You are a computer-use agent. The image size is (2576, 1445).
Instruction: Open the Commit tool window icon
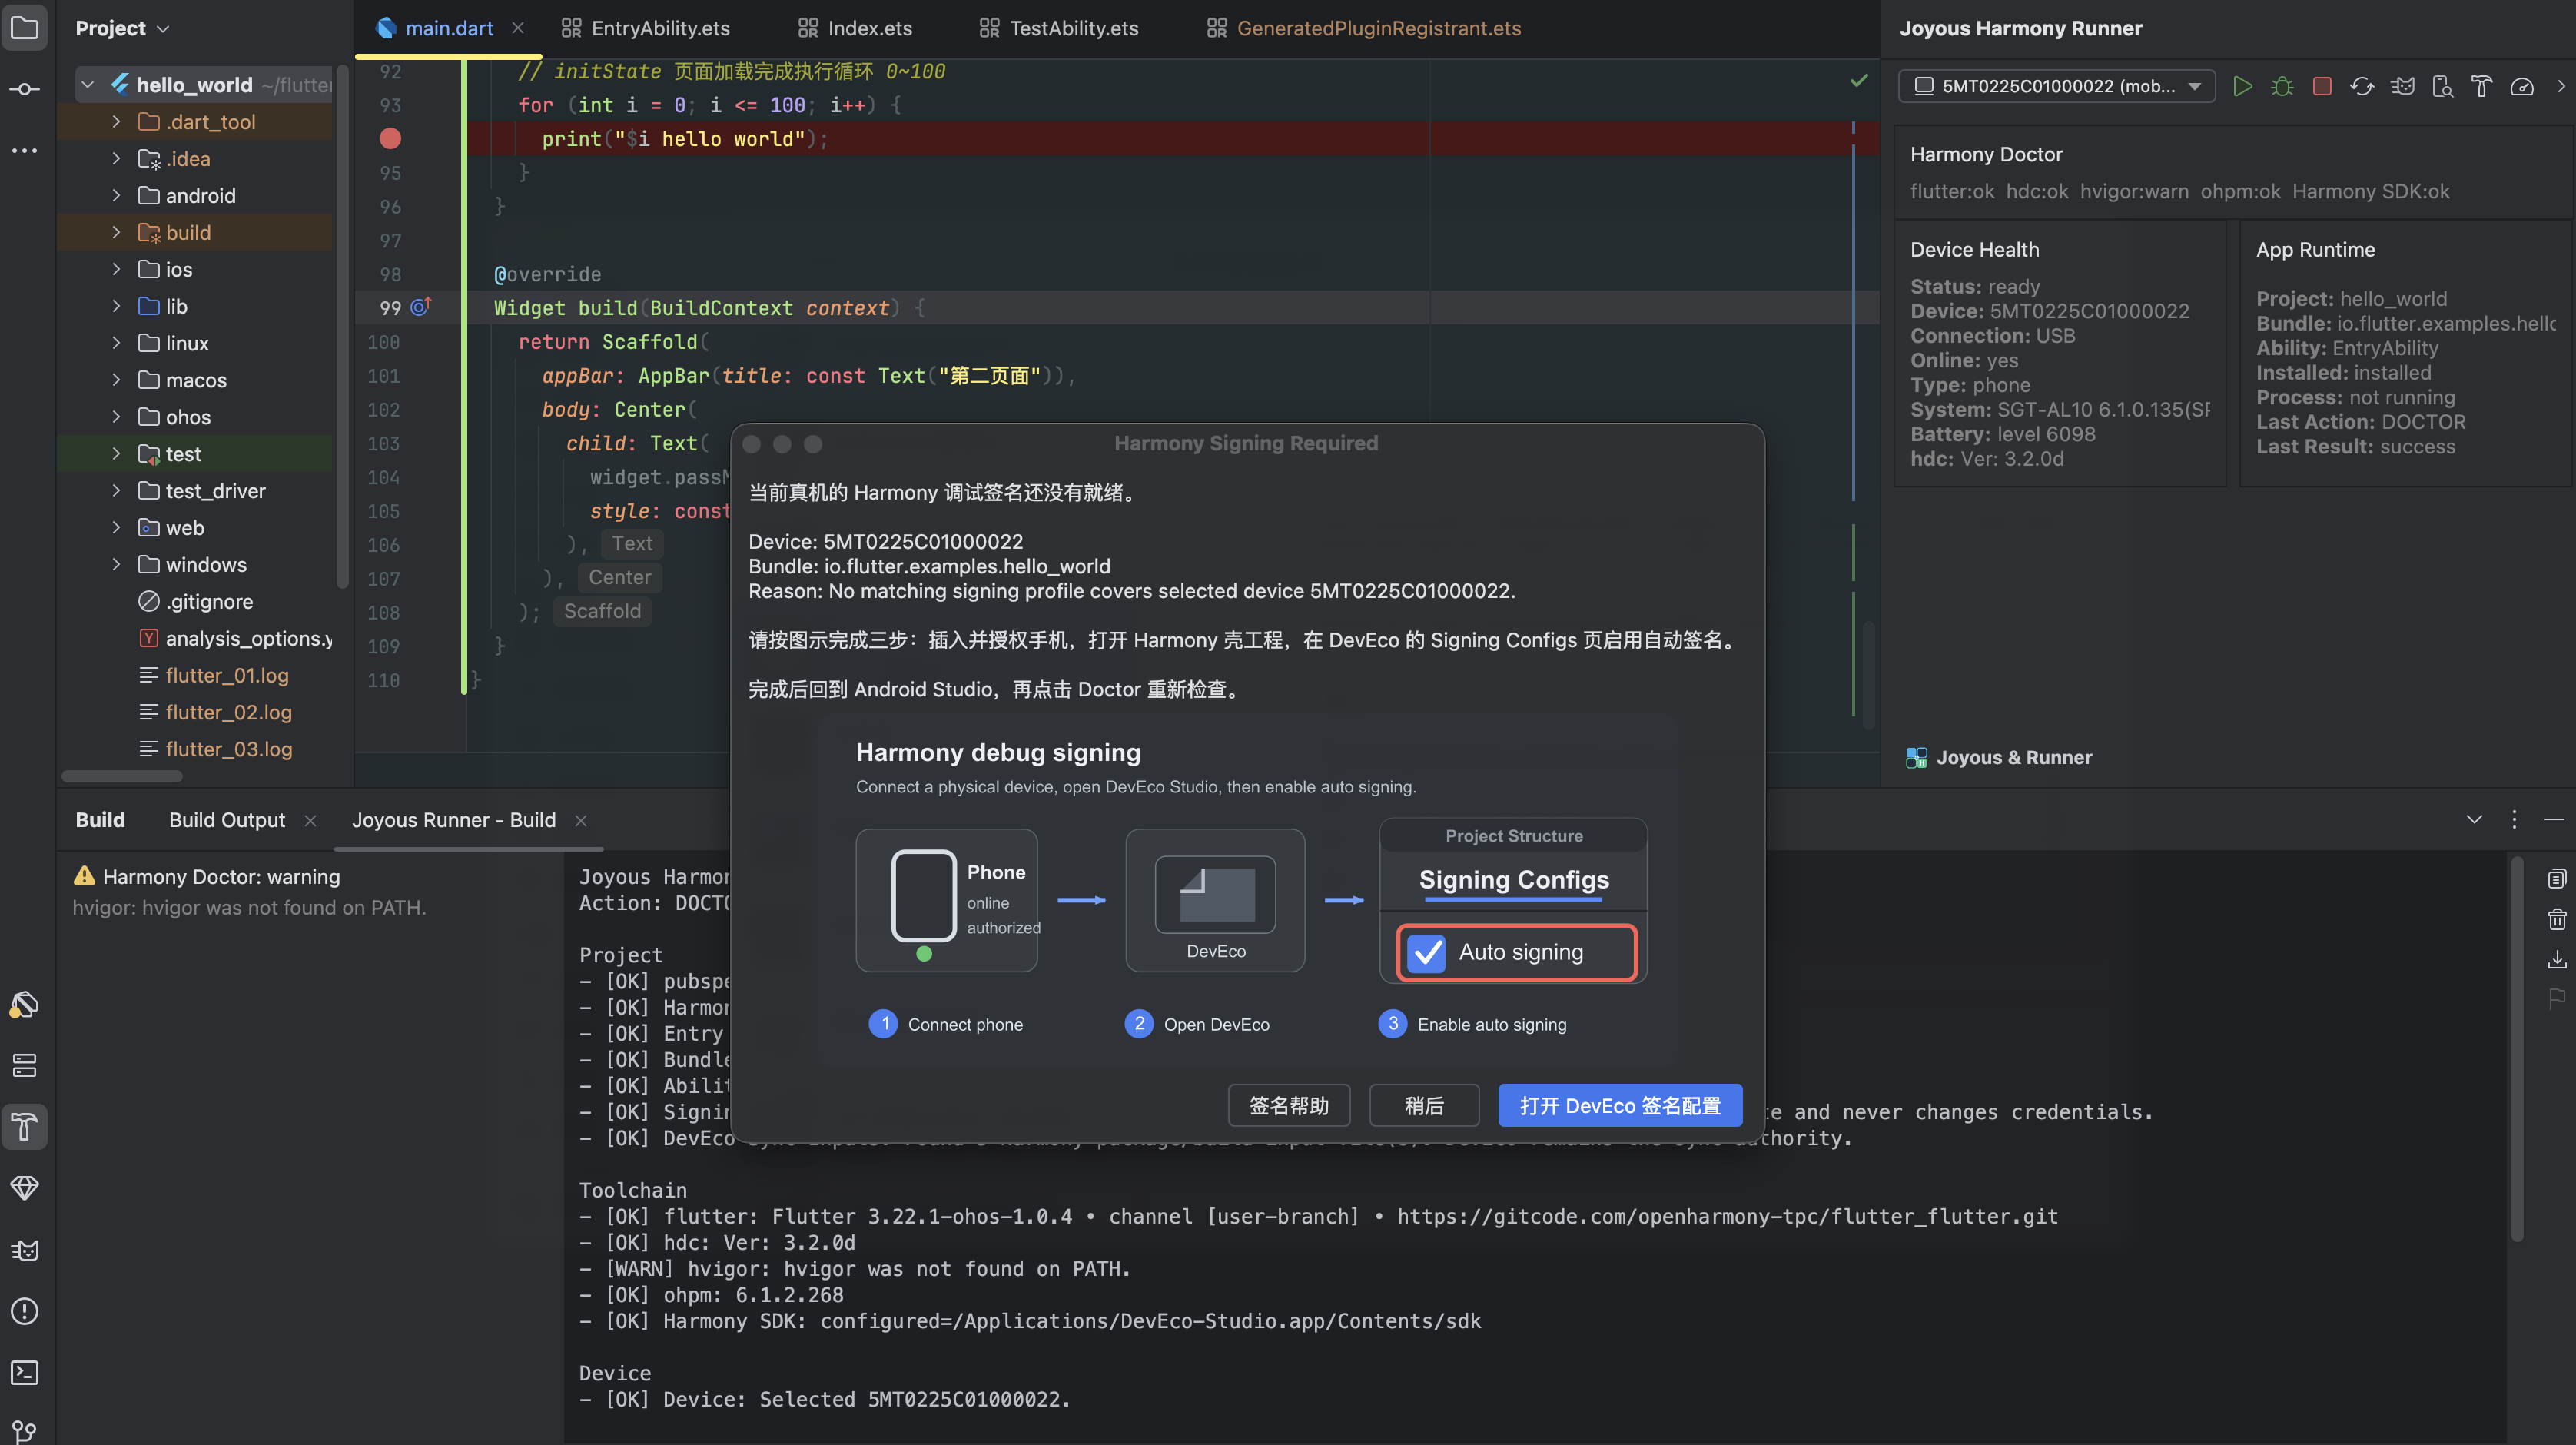point(25,89)
